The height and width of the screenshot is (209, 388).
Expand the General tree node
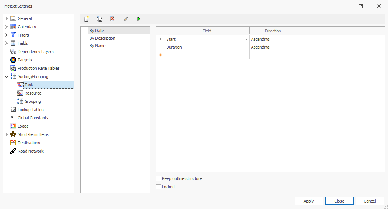[x=6, y=18]
